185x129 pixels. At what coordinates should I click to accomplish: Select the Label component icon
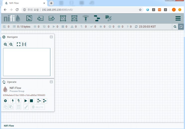108,18
